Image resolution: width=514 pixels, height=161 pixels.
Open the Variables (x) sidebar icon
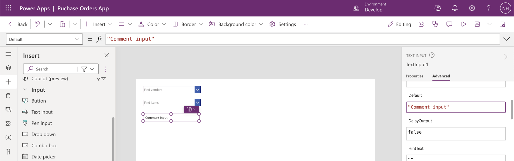[8, 137]
